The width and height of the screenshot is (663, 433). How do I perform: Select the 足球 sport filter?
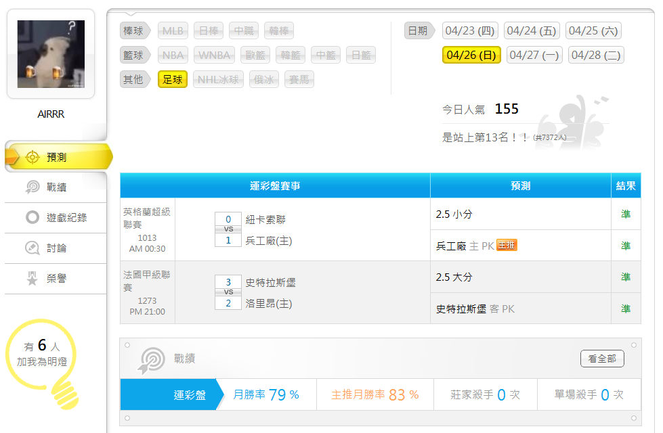click(x=172, y=80)
